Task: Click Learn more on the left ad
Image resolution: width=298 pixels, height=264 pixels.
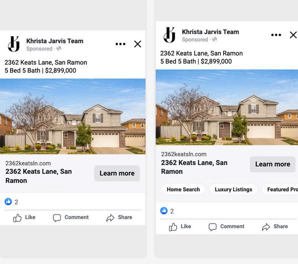Action: click(117, 173)
